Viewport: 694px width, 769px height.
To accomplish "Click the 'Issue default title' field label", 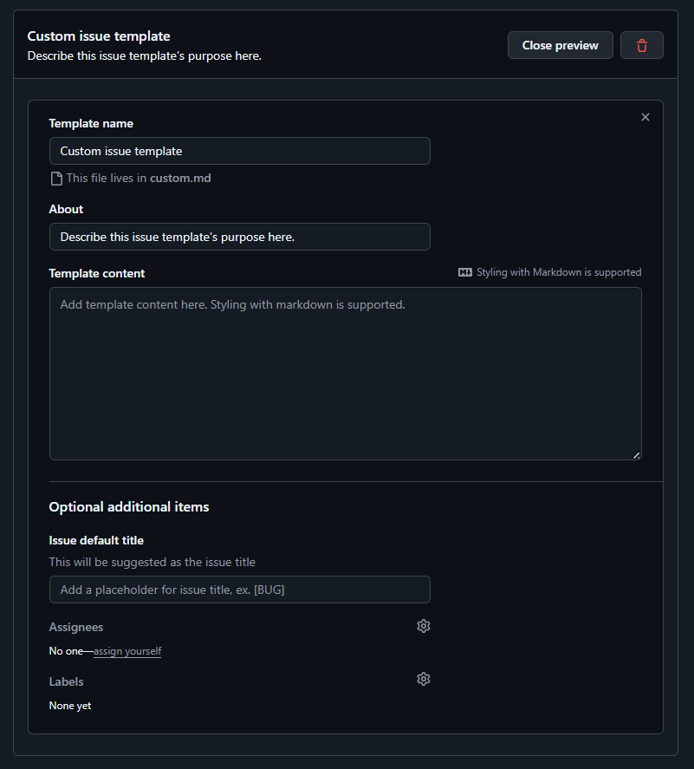I will pyautogui.click(x=96, y=540).
